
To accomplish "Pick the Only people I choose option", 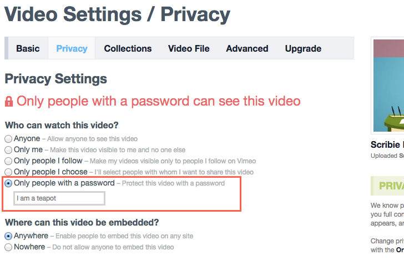I will 8,172.
